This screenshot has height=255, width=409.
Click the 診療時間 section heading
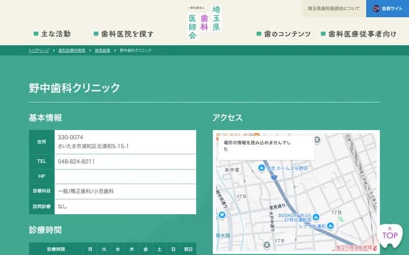pyautogui.click(x=45, y=230)
